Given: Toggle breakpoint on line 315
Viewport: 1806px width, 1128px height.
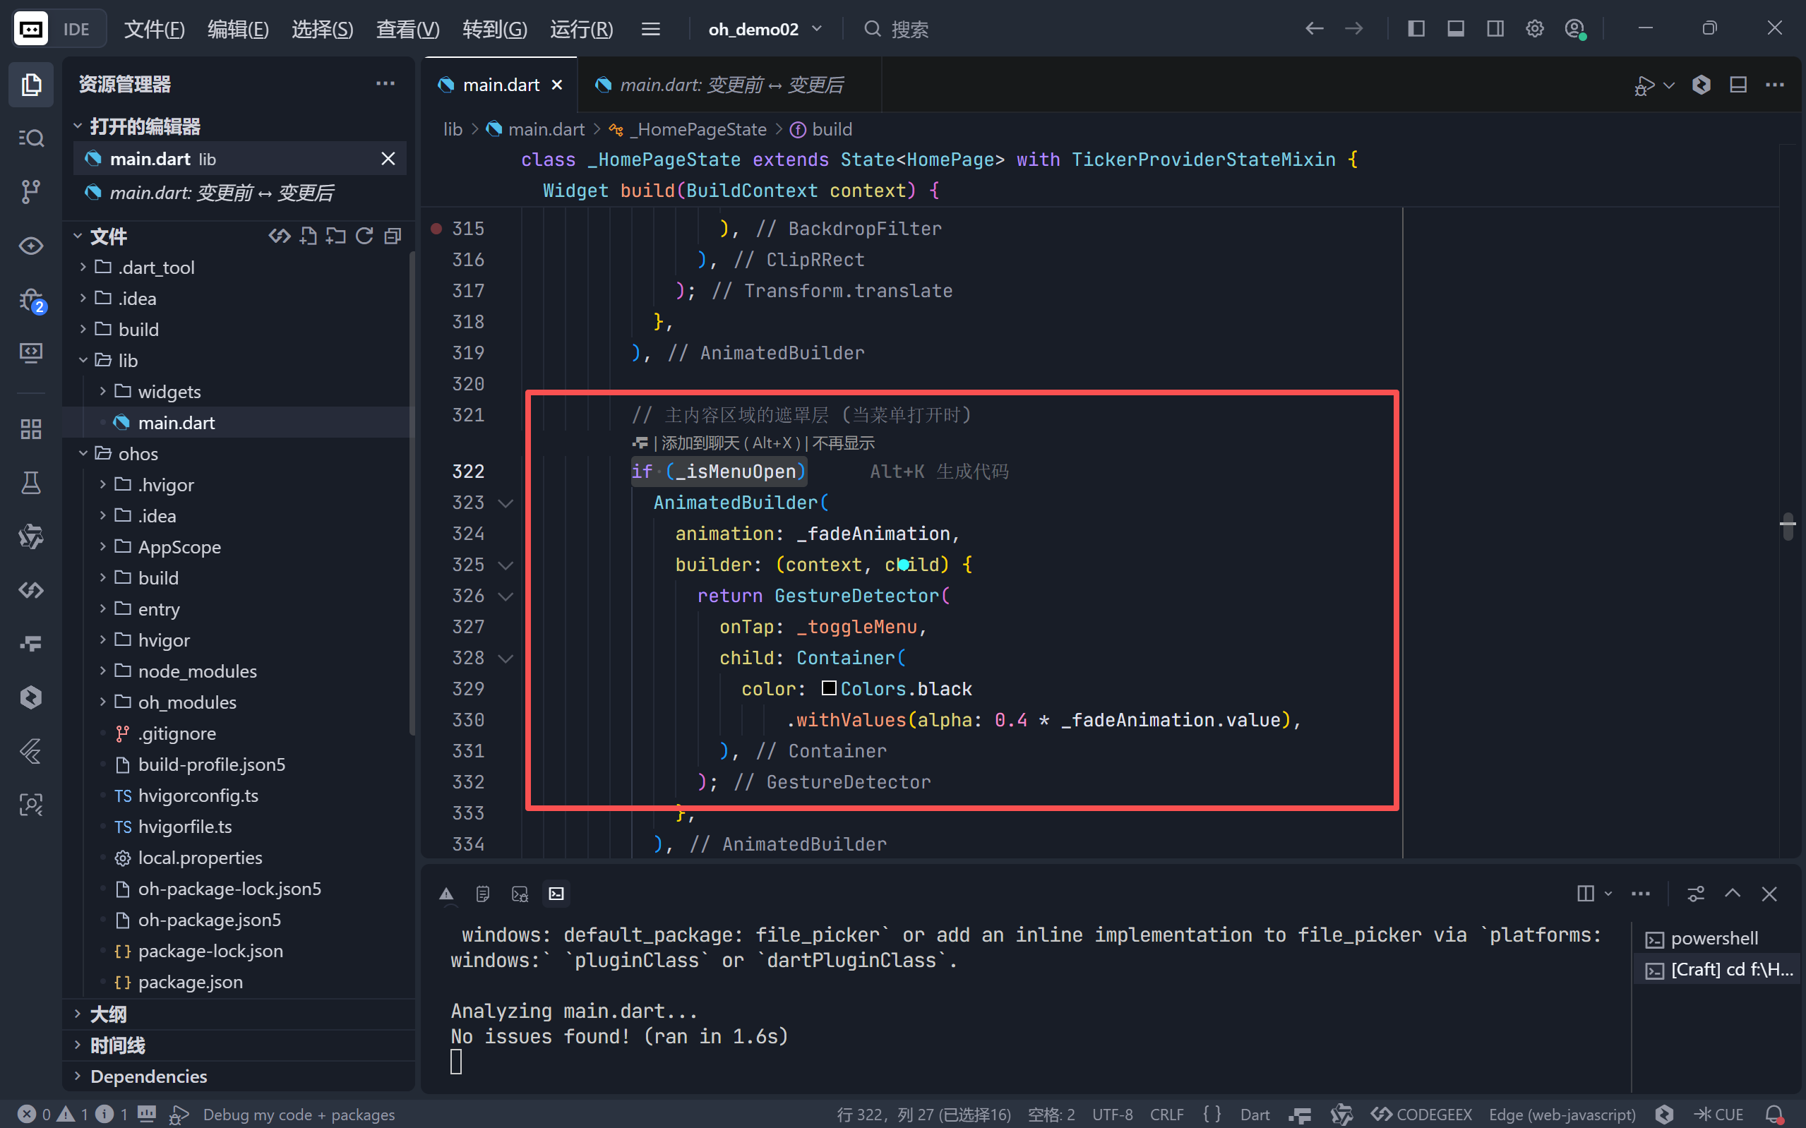Looking at the screenshot, I should click(436, 228).
